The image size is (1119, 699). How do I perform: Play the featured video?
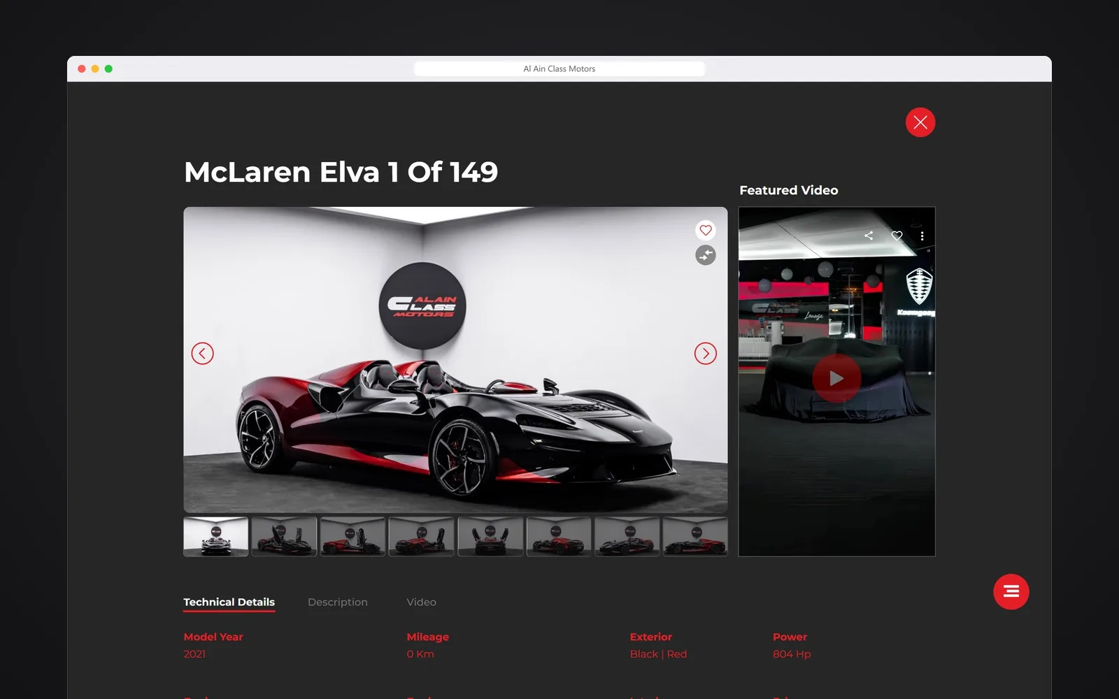[836, 378]
